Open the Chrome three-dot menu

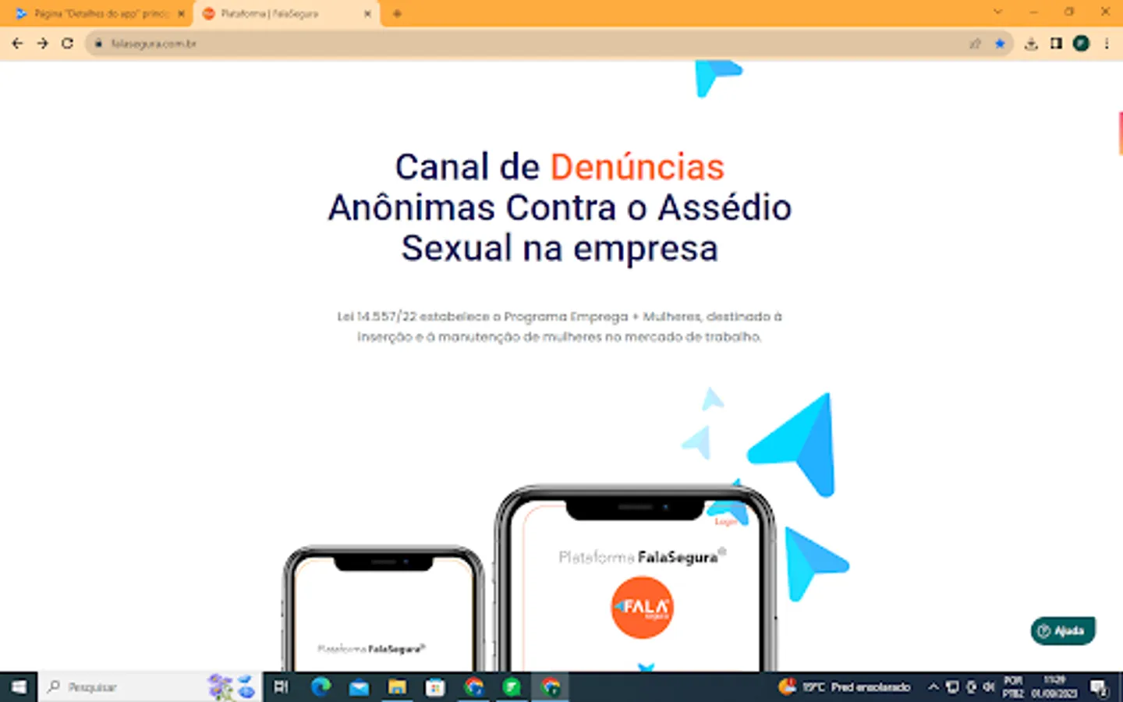click(1107, 44)
